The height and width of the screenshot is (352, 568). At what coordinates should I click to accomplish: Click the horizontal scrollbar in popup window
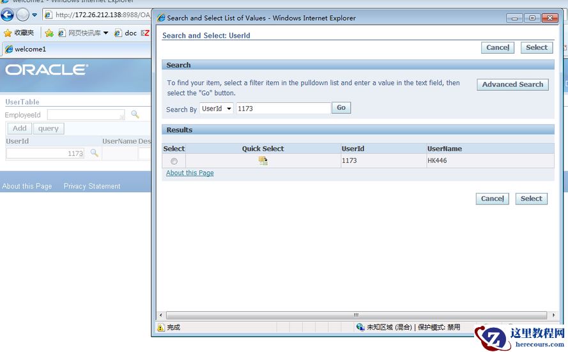(357, 315)
